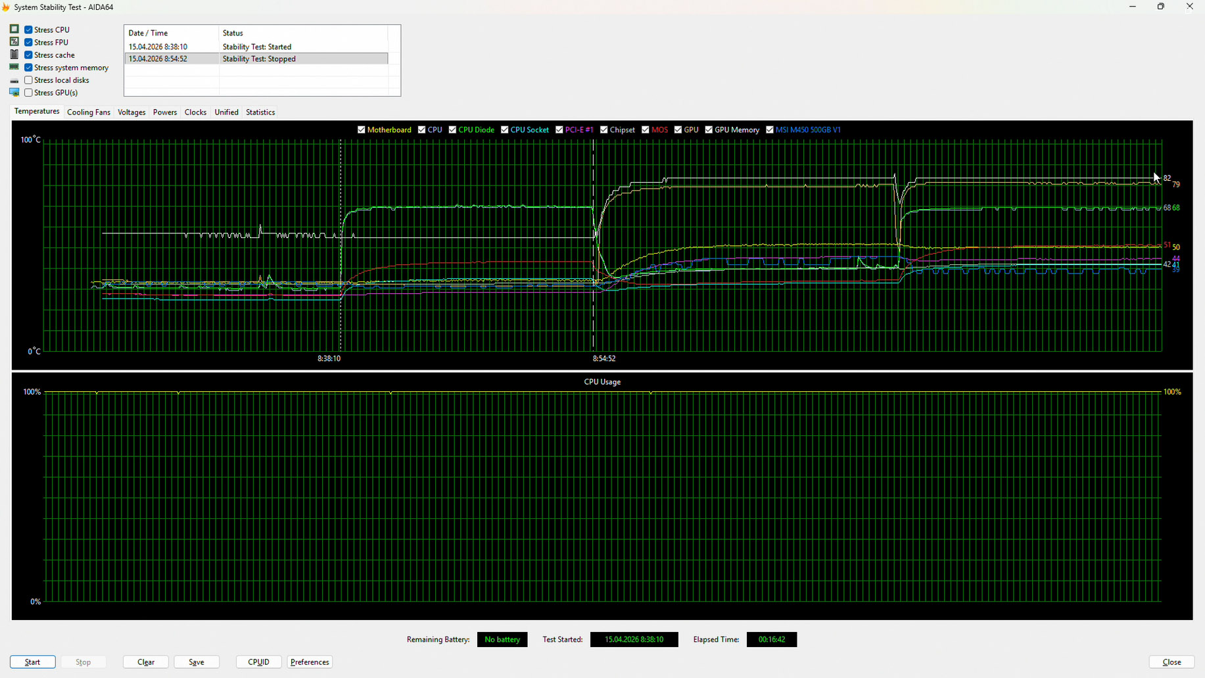Select the Stability Test: Started log row
The image size is (1205, 678).
point(256,47)
